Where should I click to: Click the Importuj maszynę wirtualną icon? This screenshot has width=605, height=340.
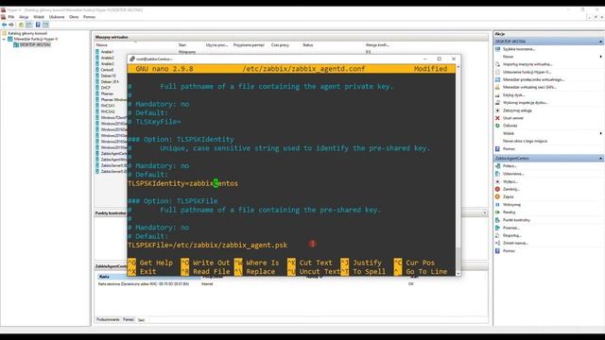[x=497, y=64]
